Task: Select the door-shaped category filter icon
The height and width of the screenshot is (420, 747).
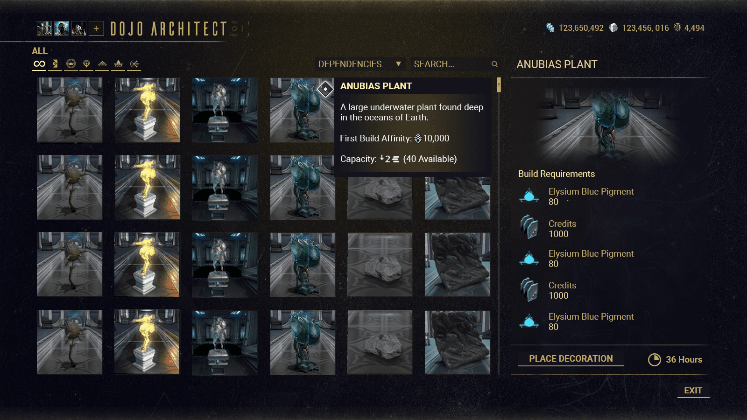Action: click(55, 64)
